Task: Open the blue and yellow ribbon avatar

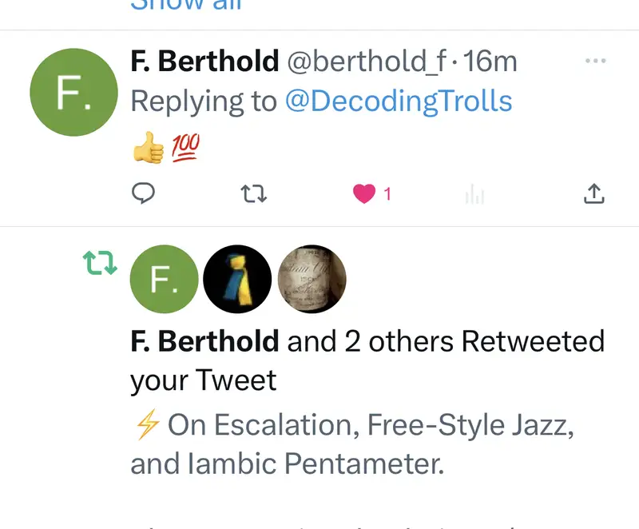Action: (x=237, y=279)
